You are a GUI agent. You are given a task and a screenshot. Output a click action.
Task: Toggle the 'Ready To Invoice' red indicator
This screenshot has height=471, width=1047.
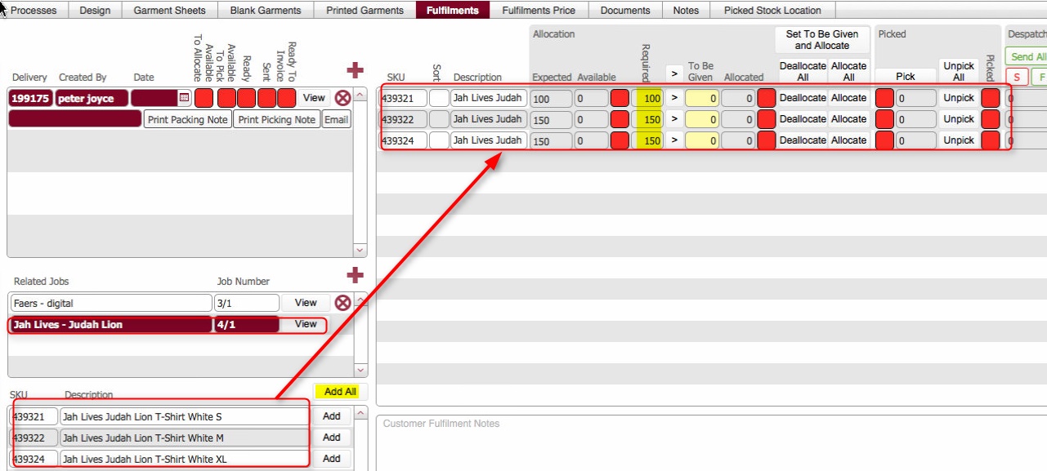pyautogui.click(x=286, y=98)
